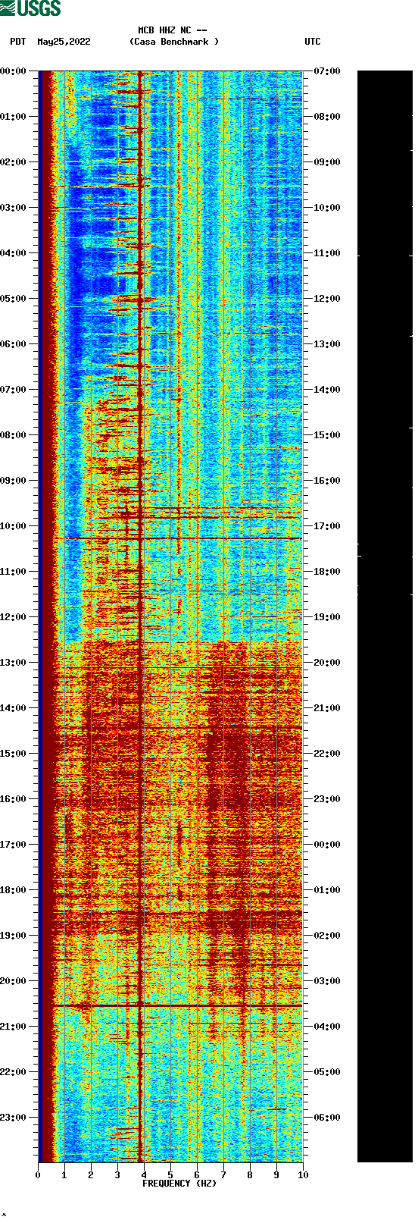This screenshot has height=1223, width=418.
Task: Select UTC axis label '06:00'
Action: (x=327, y=1118)
